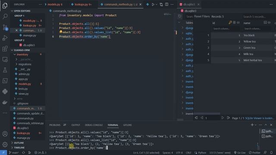
Task: Open the Extensions view
Action: point(5,49)
